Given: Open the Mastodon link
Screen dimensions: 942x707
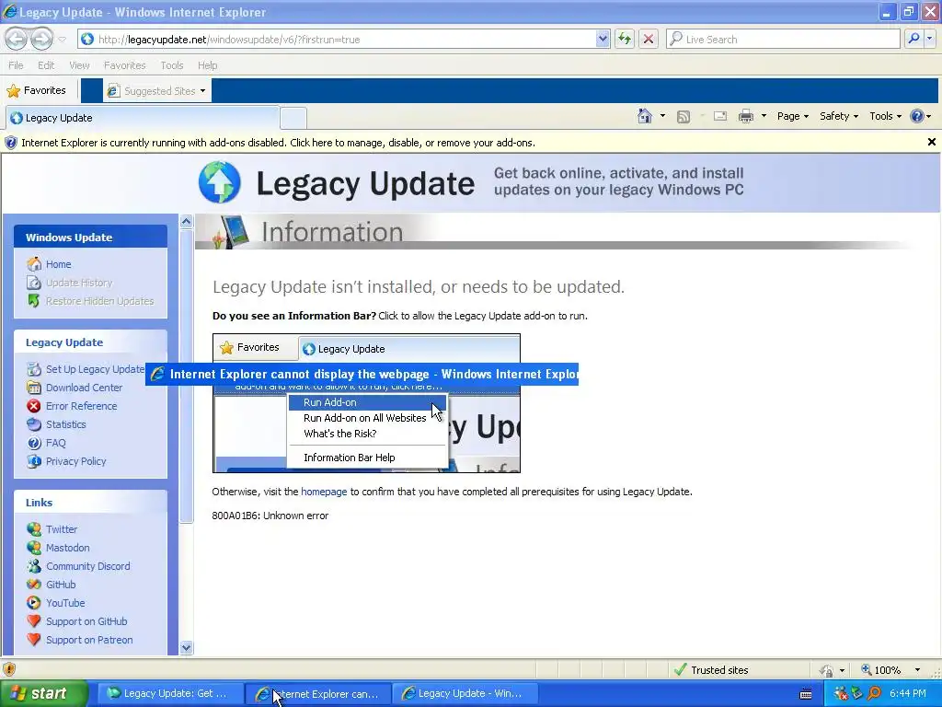Looking at the screenshot, I should (67, 548).
